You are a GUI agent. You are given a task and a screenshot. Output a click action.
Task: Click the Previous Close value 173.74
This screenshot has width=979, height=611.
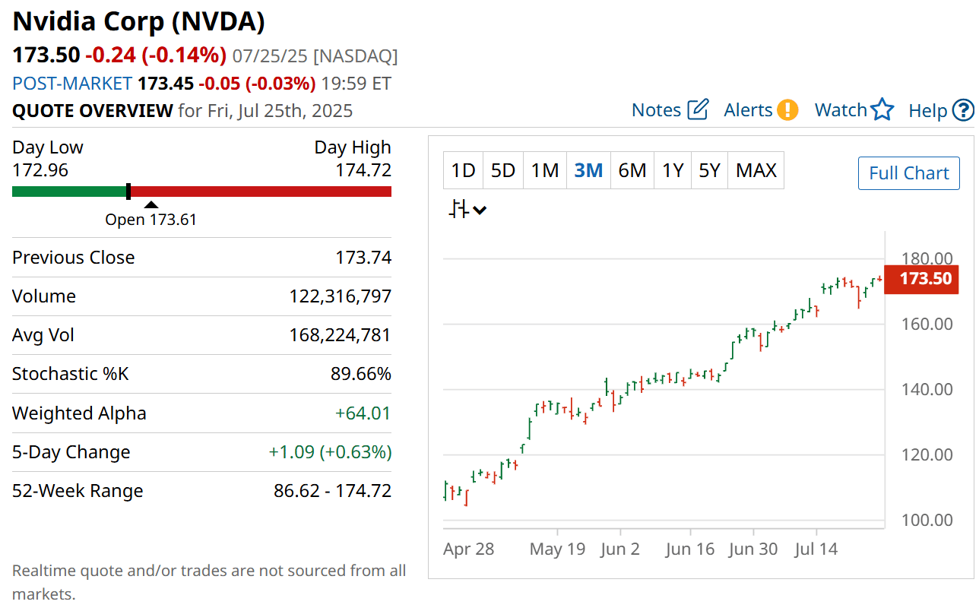coord(363,258)
